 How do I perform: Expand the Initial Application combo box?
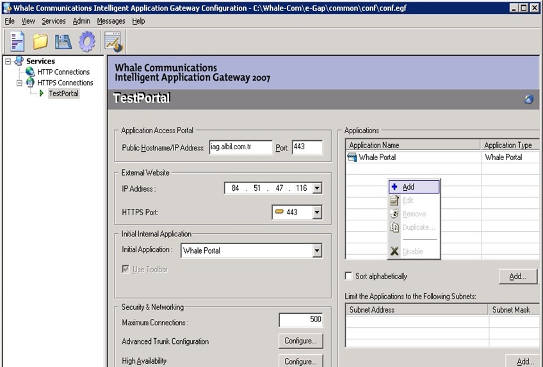pos(317,250)
